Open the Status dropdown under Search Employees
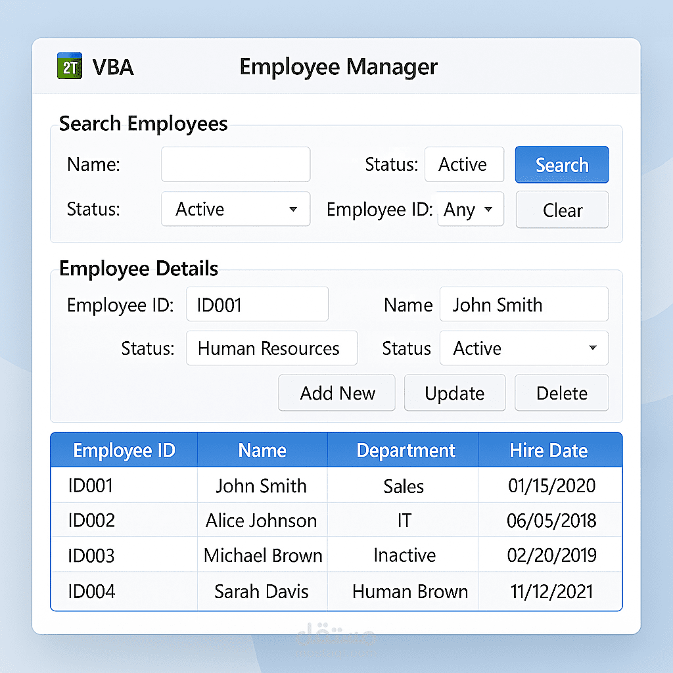Screen dimensions: 673x673 (x=235, y=209)
